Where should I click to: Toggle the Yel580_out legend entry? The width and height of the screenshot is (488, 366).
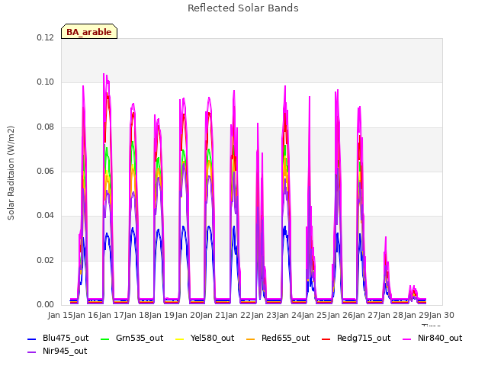[205, 339]
